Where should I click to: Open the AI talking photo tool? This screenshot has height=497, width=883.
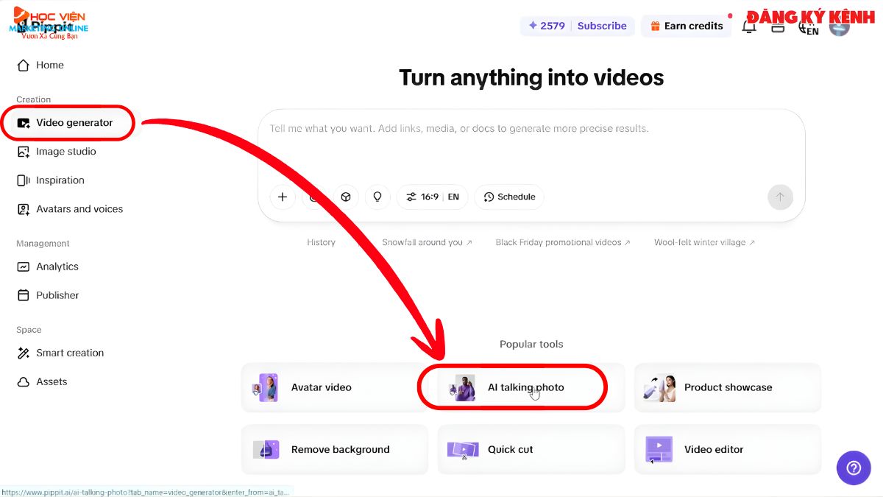click(x=525, y=387)
